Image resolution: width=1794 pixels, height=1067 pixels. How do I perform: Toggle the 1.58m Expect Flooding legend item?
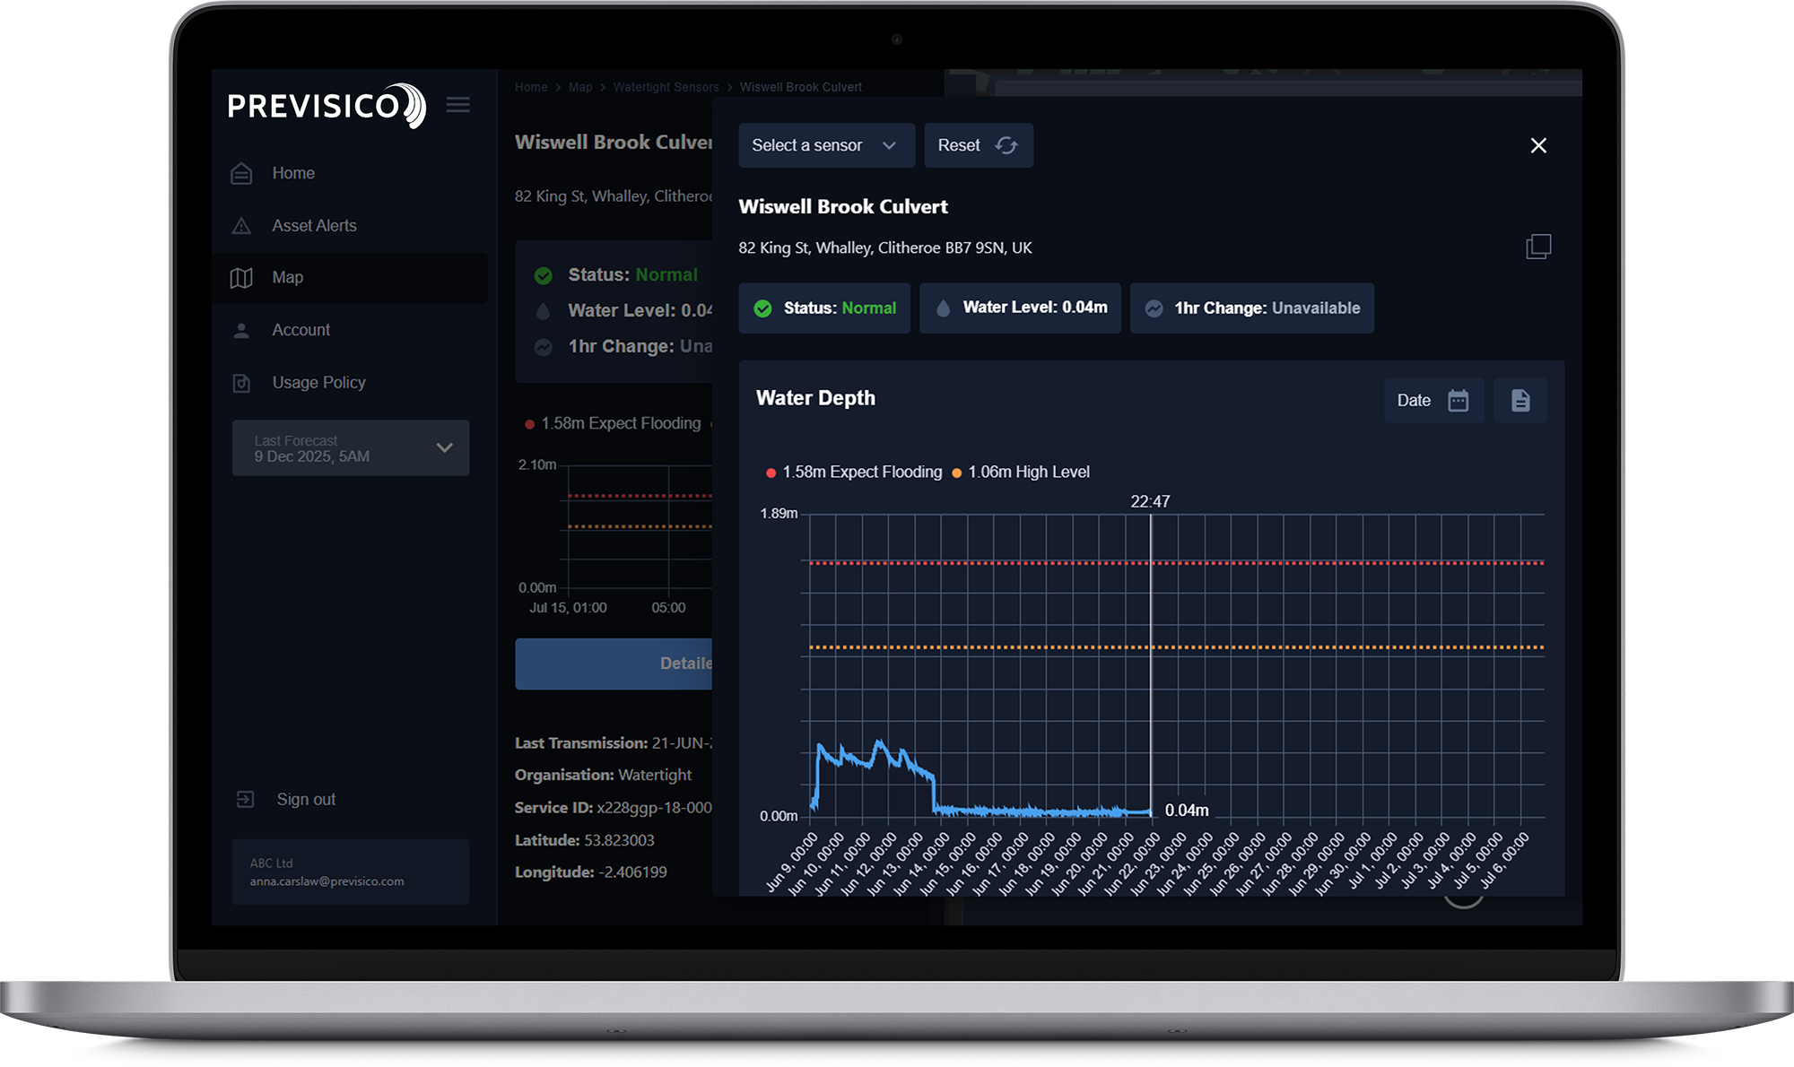(854, 472)
